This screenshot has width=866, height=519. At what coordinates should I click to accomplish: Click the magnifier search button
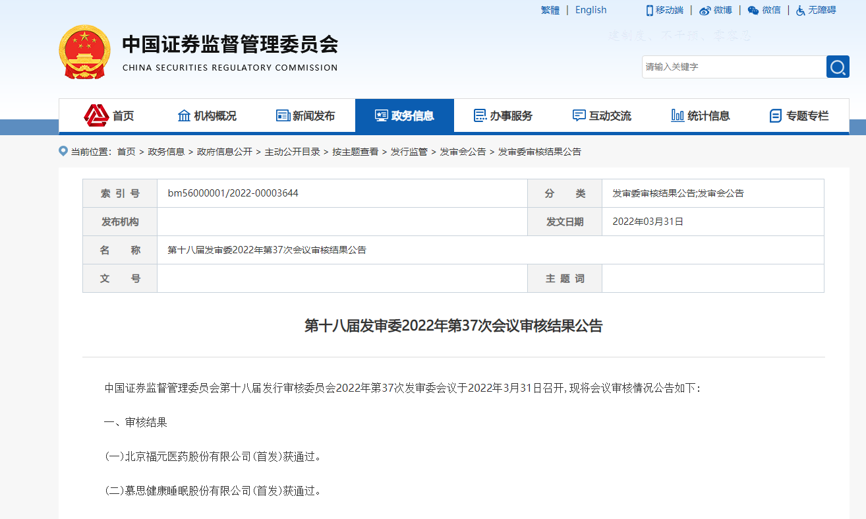(838, 67)
